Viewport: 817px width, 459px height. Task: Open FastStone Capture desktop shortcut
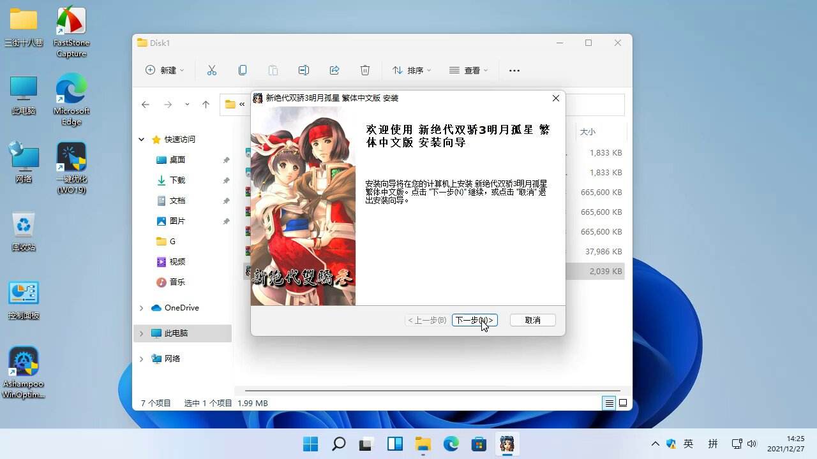[71, 32]
